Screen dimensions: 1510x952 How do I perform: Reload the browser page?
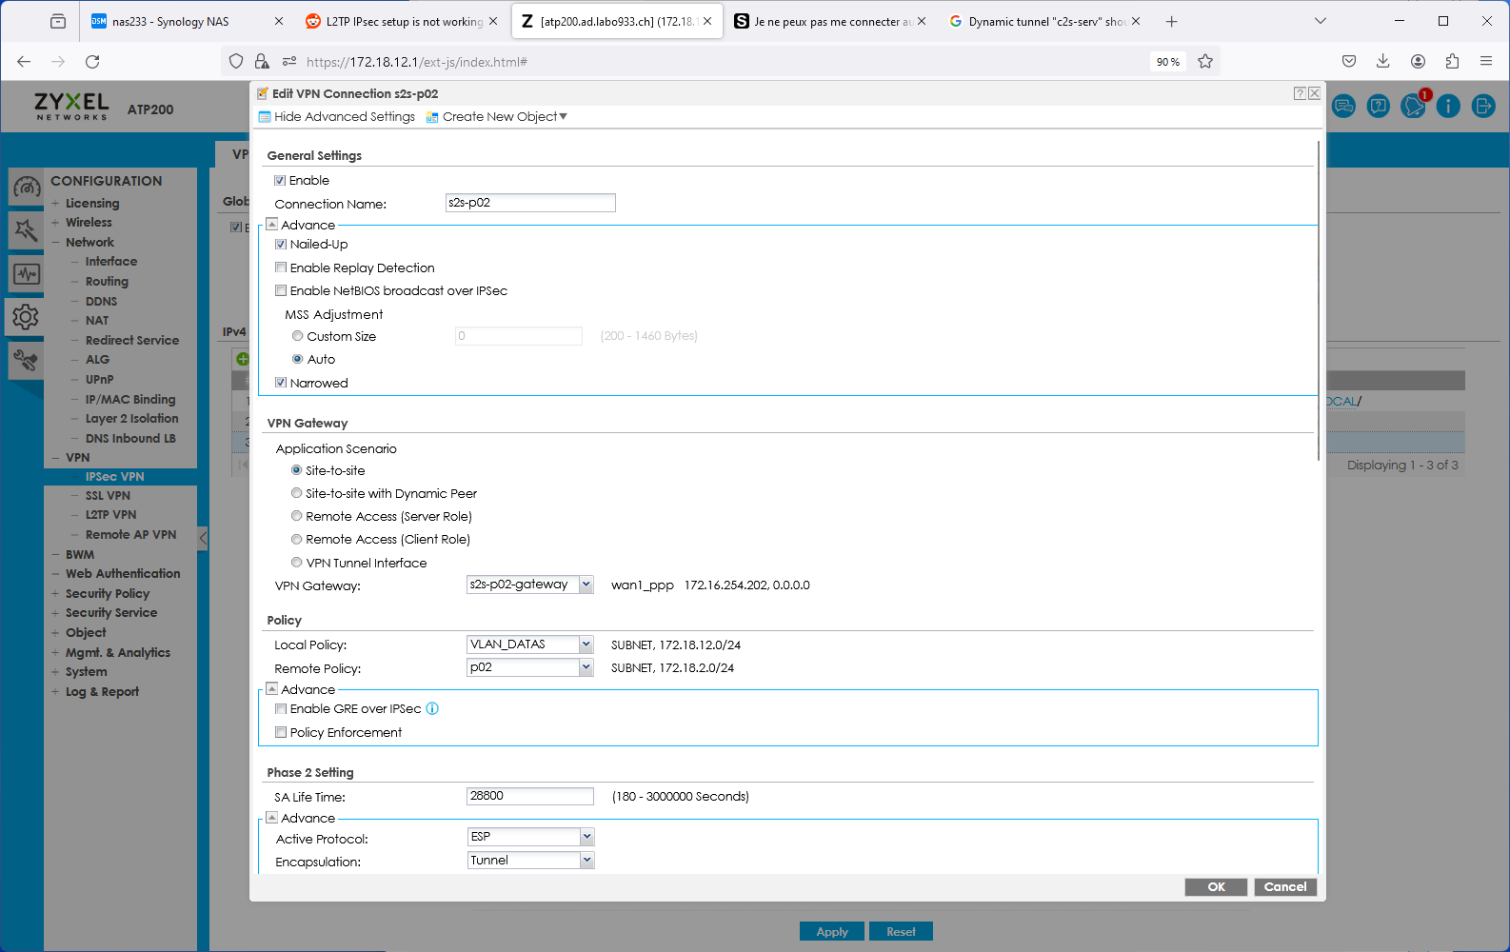[x=92, y=62]
